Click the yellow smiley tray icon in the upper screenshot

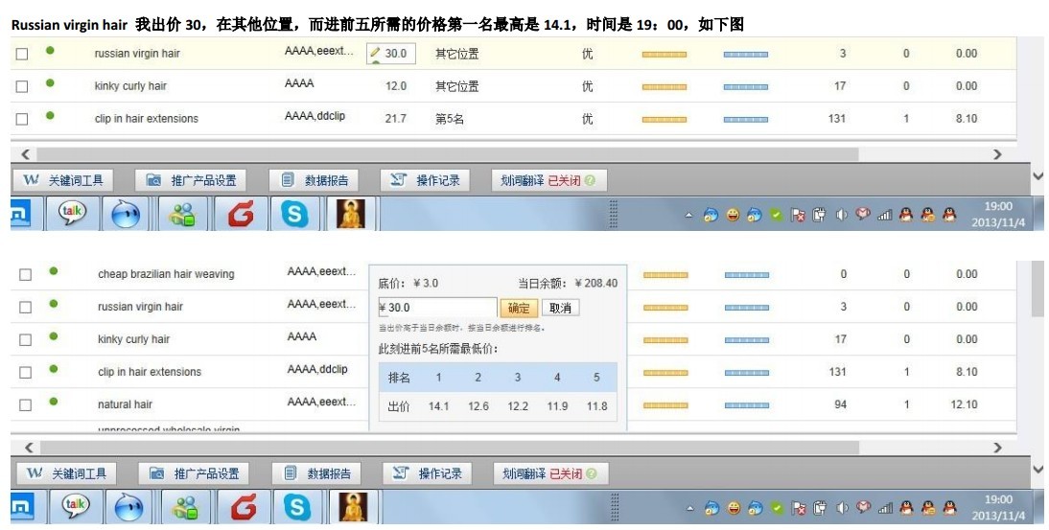734,215
